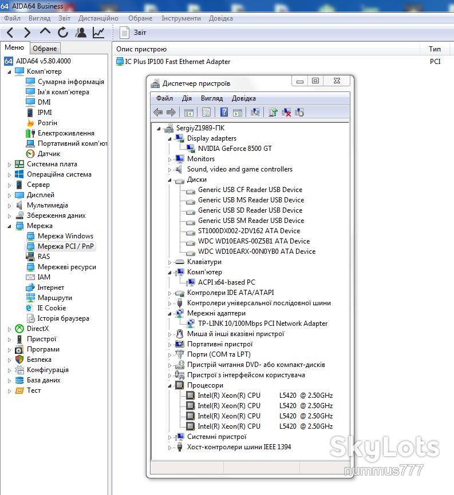Collapse Мережа in AIDA64 tree

9,226
